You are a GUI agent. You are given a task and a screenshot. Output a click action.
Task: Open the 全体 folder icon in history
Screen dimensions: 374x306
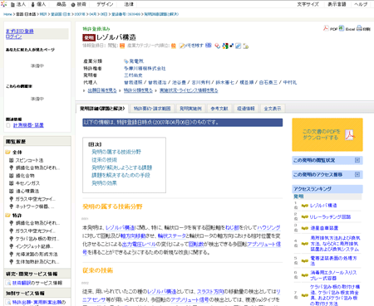tap(8, 152)
